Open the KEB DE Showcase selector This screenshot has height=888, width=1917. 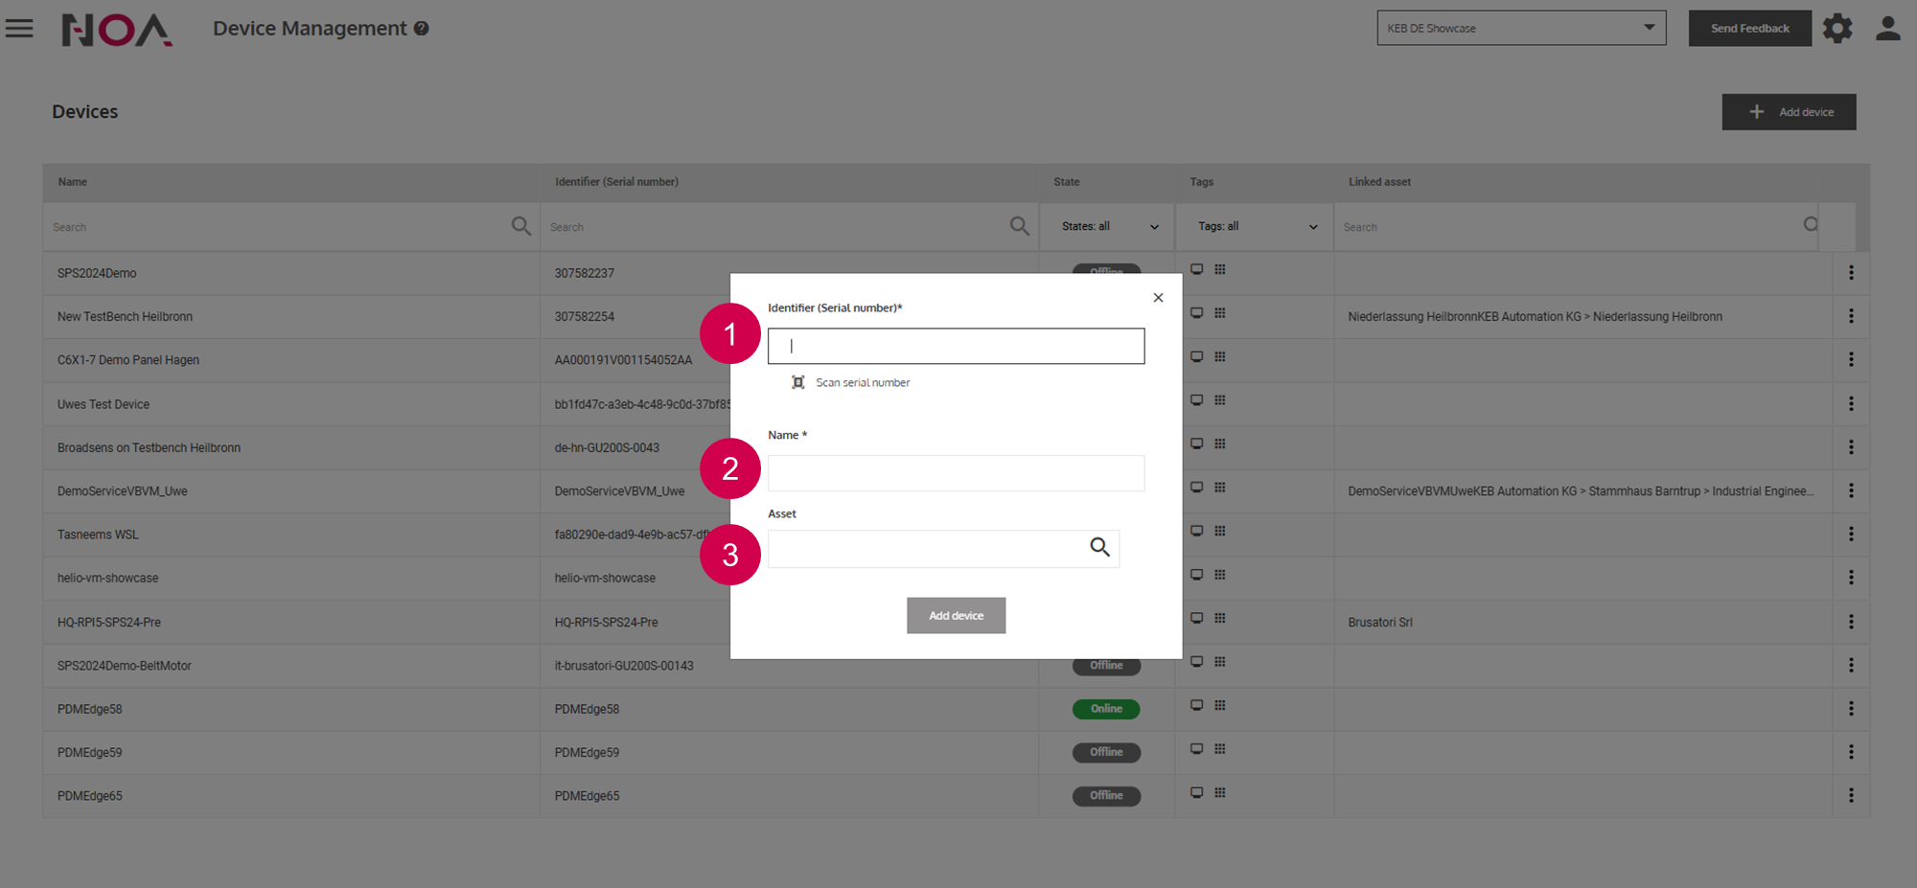tap(1520, 28)
